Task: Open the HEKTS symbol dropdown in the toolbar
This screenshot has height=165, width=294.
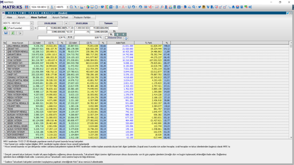Action: [x=67, y=7]
